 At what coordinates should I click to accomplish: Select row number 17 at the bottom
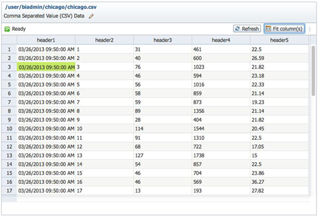coord(9,191)
